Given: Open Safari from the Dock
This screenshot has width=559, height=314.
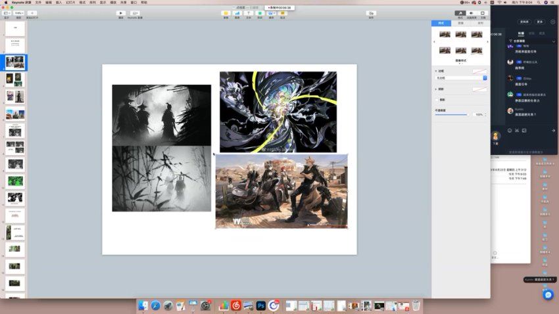Looking at the screenshot, I should coord(156,305).
